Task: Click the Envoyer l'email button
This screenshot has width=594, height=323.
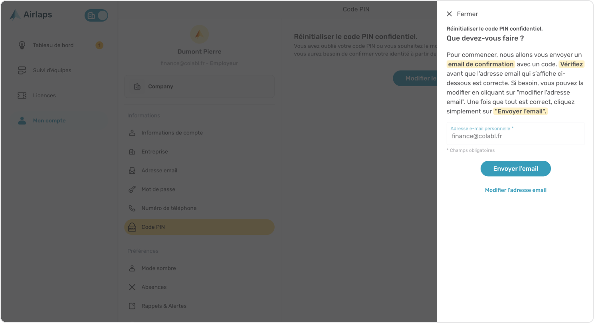Action: coord(515,169)
